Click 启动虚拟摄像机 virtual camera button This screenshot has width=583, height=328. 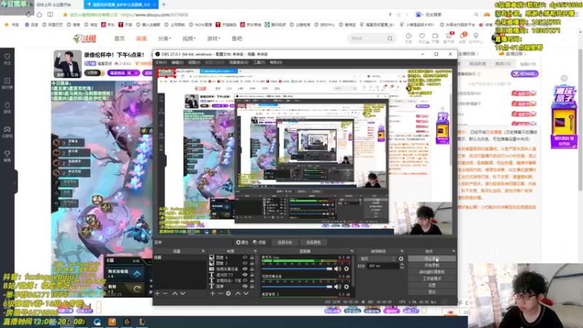point(431,272)
